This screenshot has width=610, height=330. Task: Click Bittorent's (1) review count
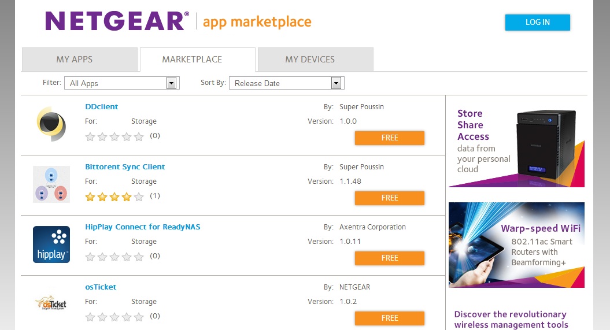(x=155, y=196)
